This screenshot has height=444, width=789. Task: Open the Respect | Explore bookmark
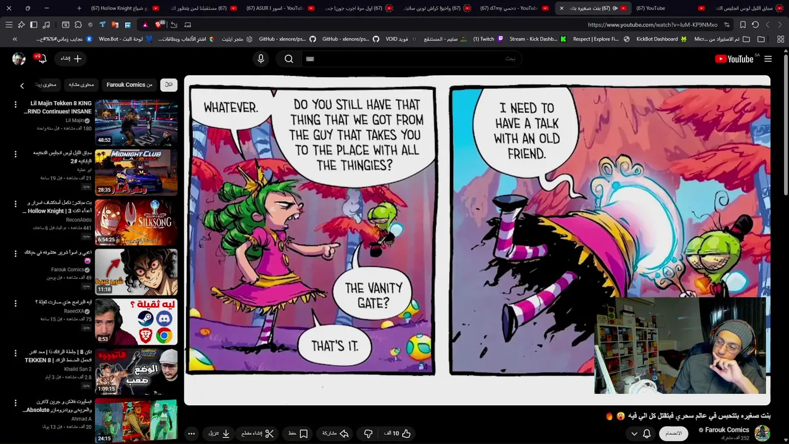pyautogui.click(x=601, y=39)
